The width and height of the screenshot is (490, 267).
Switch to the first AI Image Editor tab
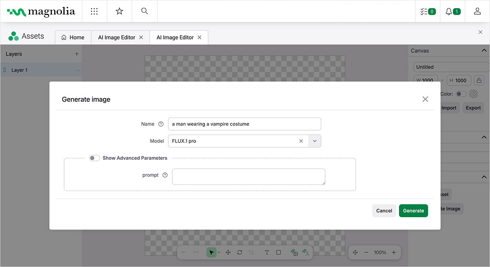[x=116, y=37]
